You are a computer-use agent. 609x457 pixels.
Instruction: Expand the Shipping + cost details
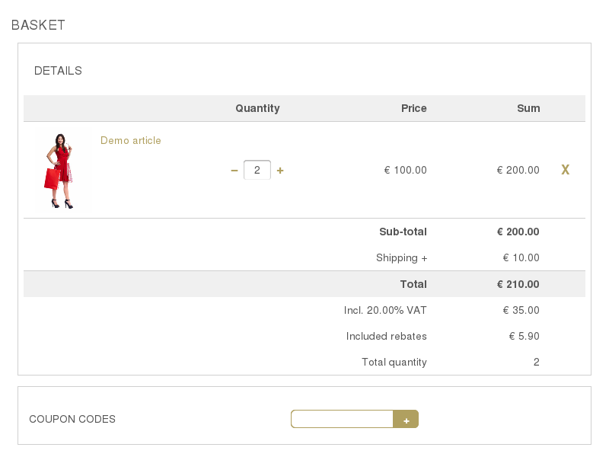coord(401,257)
